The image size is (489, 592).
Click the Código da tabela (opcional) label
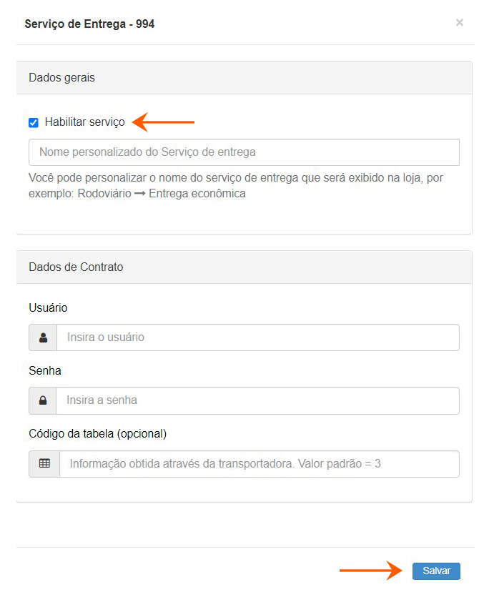click(x=97, y=434)
